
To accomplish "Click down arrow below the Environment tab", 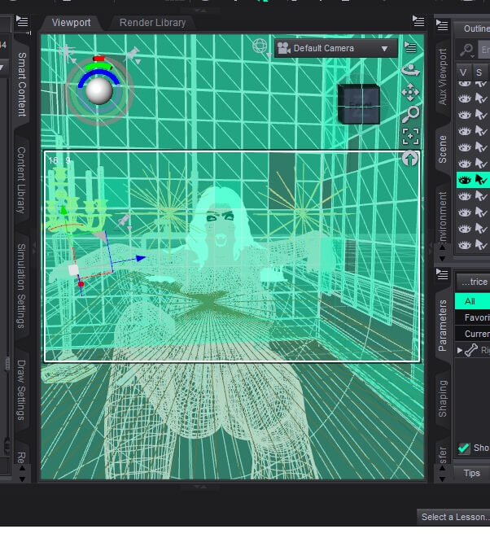I will tap(442, 258).
